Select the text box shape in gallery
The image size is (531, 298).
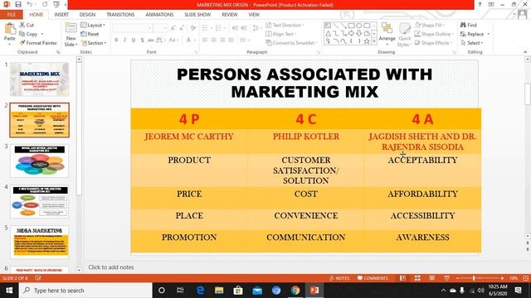pos(328,26)
